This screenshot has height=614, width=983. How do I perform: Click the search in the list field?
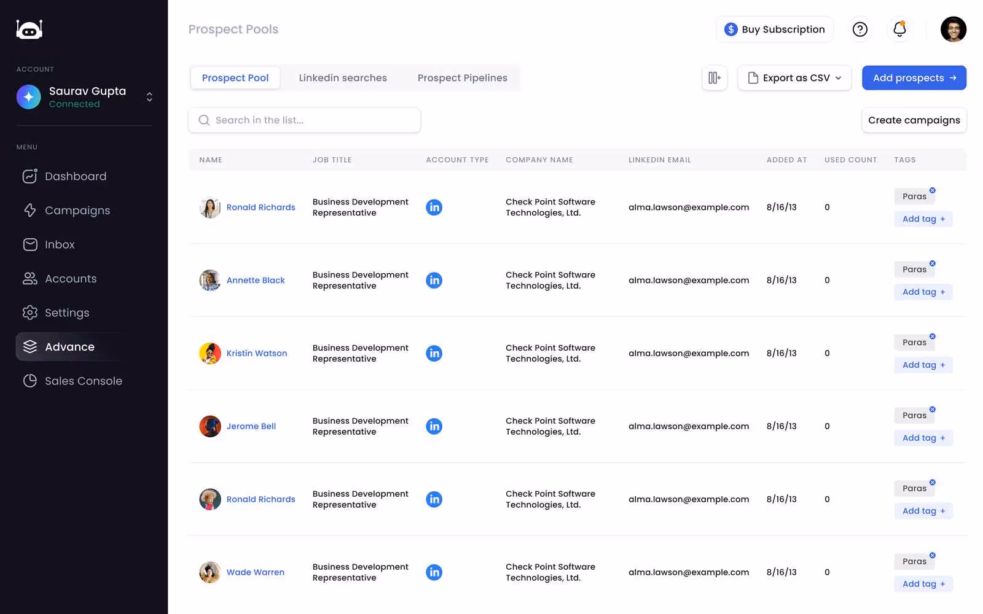tap(304, 120)
